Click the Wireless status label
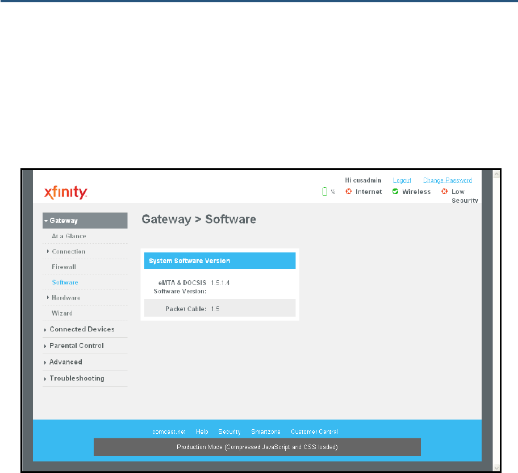 click(416, 192)
